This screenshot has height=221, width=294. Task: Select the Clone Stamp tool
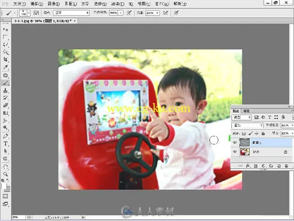(5, 90)
